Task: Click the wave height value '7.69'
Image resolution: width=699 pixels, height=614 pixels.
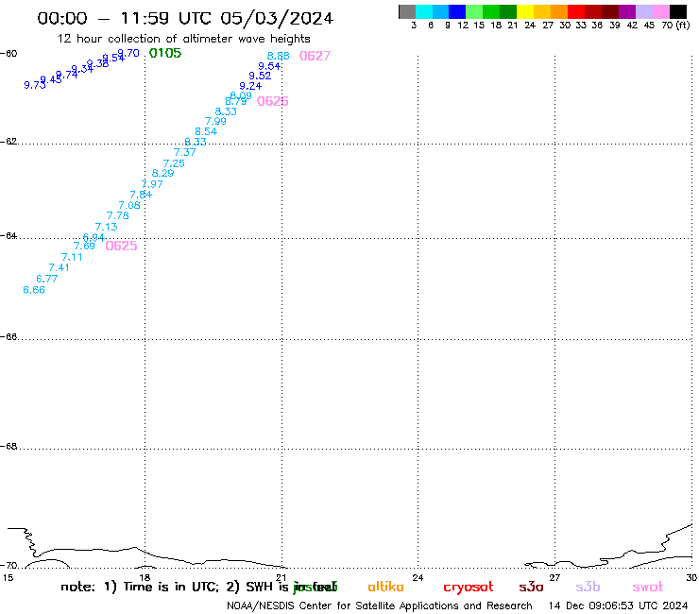Action: point(84,247)
